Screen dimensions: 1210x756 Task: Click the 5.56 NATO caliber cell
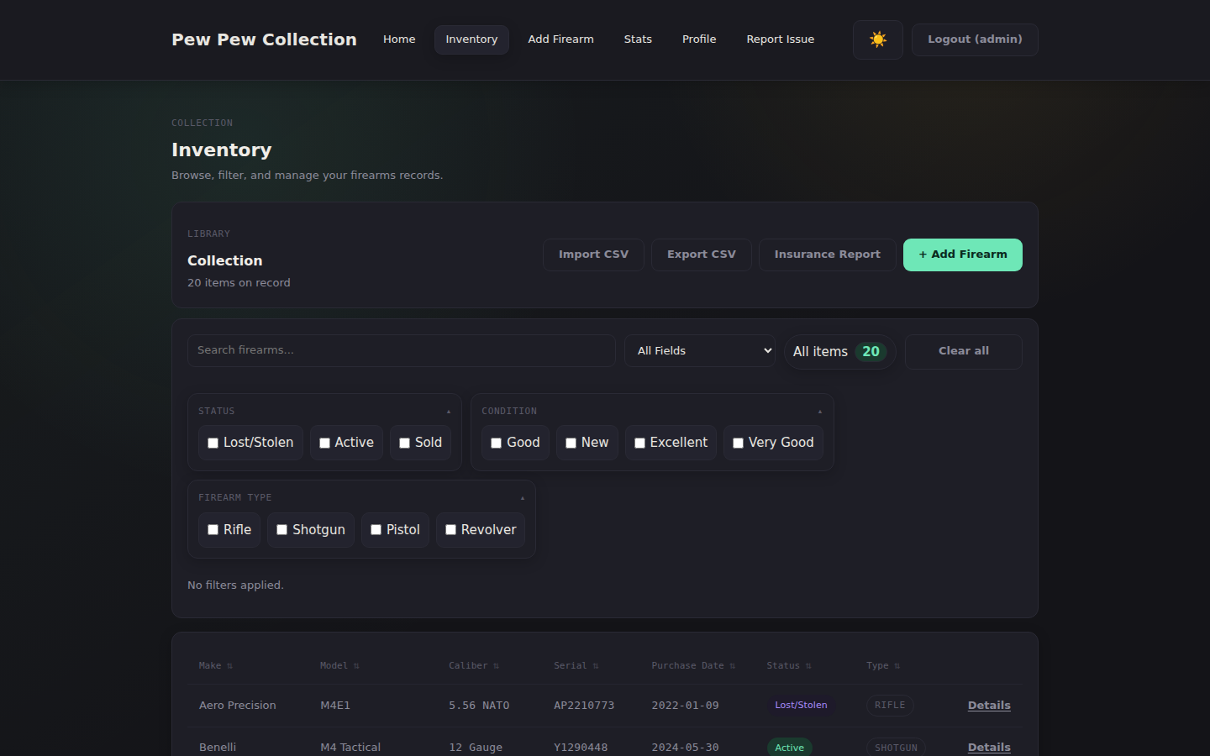[479, 706]
